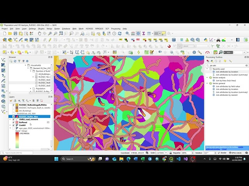Click the EPSG:32636 CRS button
The image size is (249, 186).
click(235, 153)
